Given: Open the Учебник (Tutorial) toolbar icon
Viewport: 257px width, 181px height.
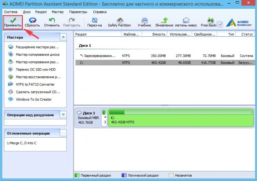Looking at the screenshot, I should pos(144,22).
